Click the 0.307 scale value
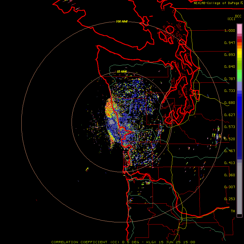The height and width of the screenshot is (244, 244). [x=230, y=187]
